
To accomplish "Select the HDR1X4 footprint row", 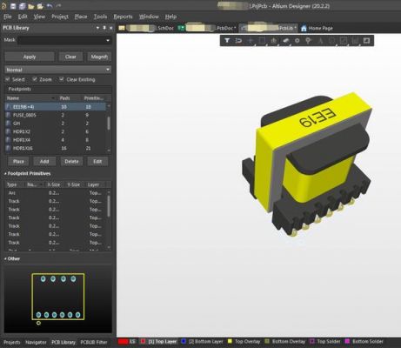I will pos(56,140).
